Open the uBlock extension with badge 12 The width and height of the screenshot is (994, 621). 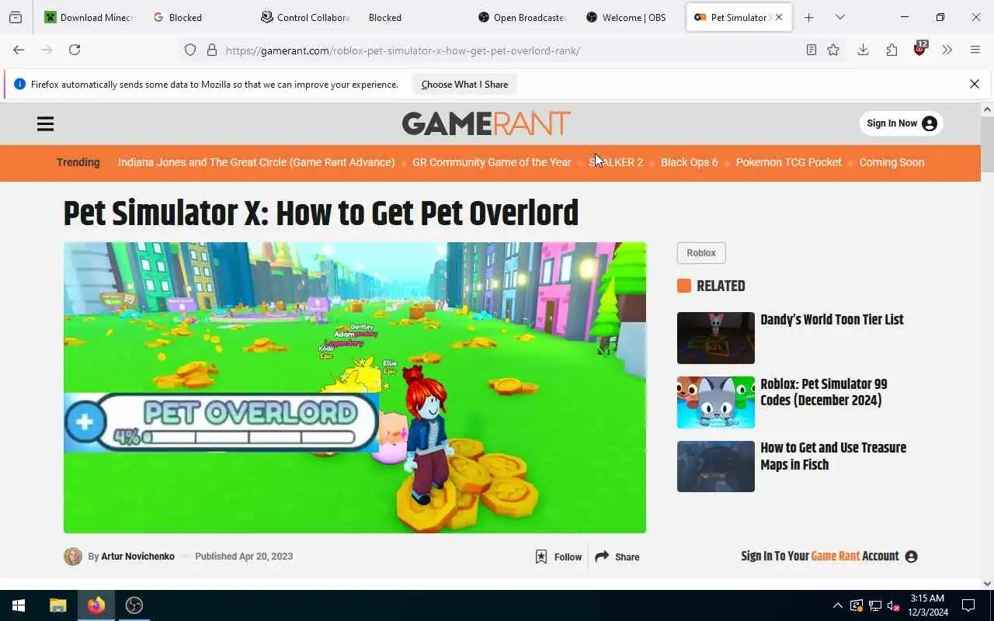click(920, 49)
